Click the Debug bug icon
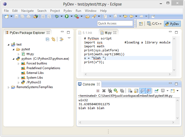Screen dimensions: 185x137 click(x=57, y=16)
